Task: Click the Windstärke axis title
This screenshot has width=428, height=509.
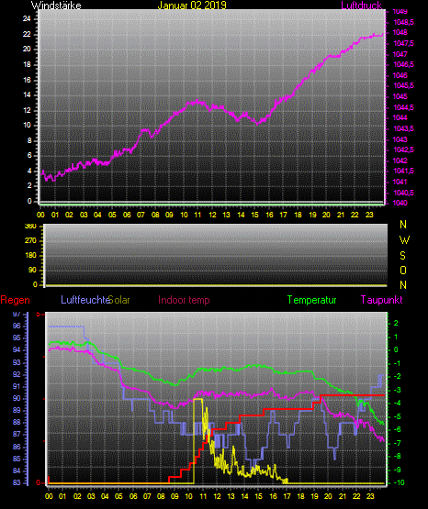Action: point(56,6)
